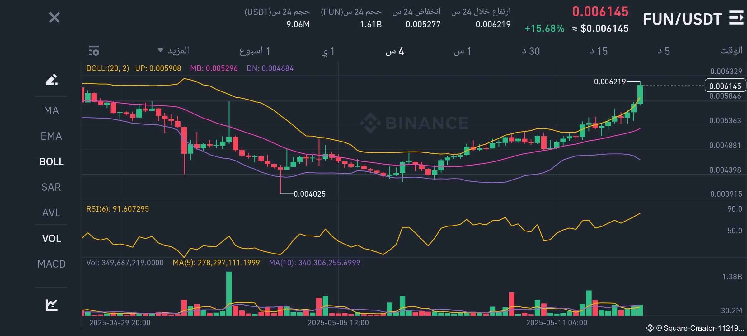Toggle the BOLL indicator
747x336 pixels.
point(51,161)
